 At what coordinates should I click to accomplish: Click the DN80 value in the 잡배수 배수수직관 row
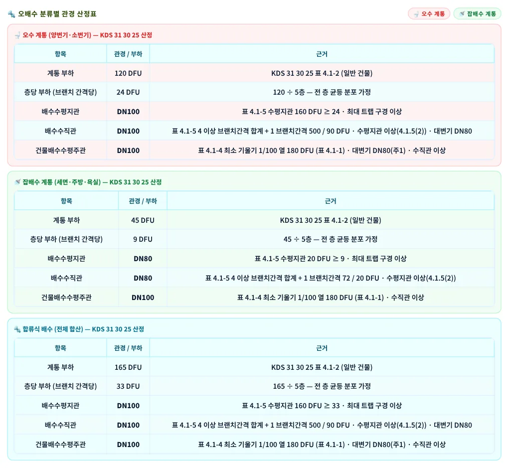coord(143,278)
